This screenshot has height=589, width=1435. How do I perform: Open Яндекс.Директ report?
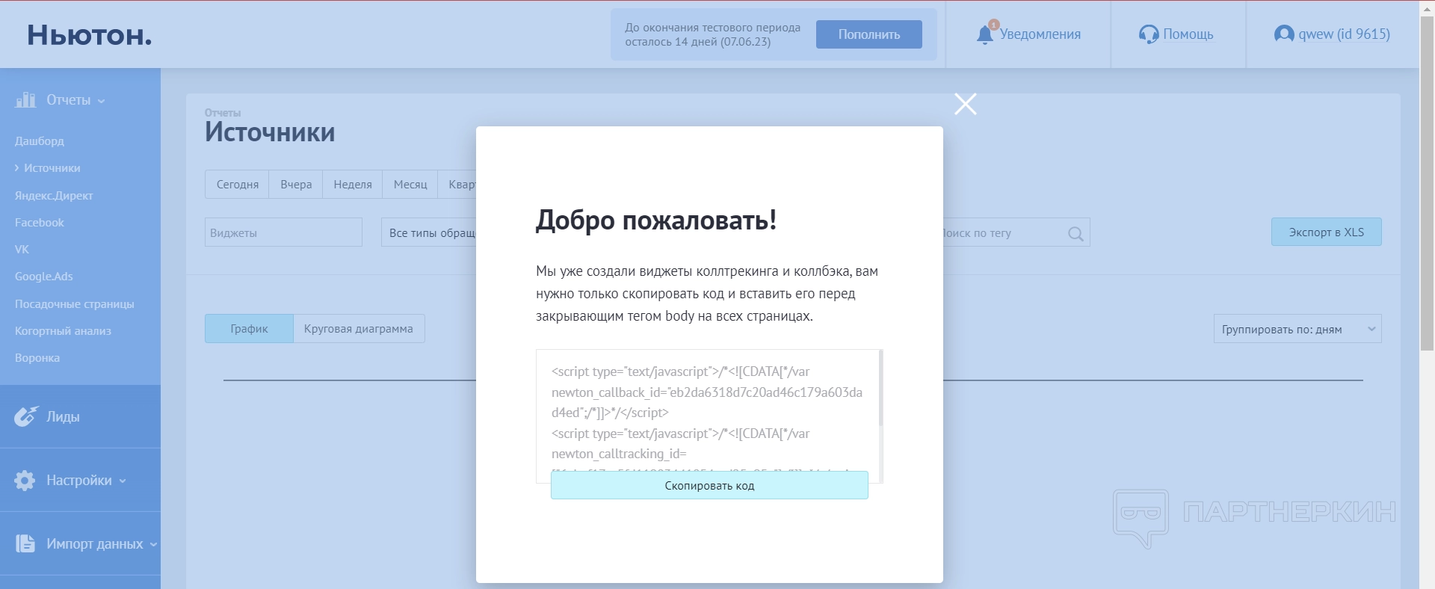(54, 195)
